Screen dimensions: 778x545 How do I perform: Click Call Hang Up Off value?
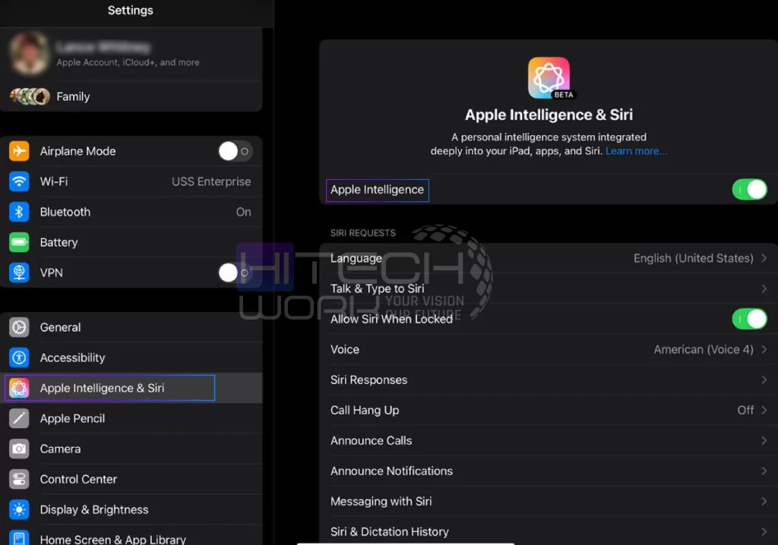(x=745, y=410)
